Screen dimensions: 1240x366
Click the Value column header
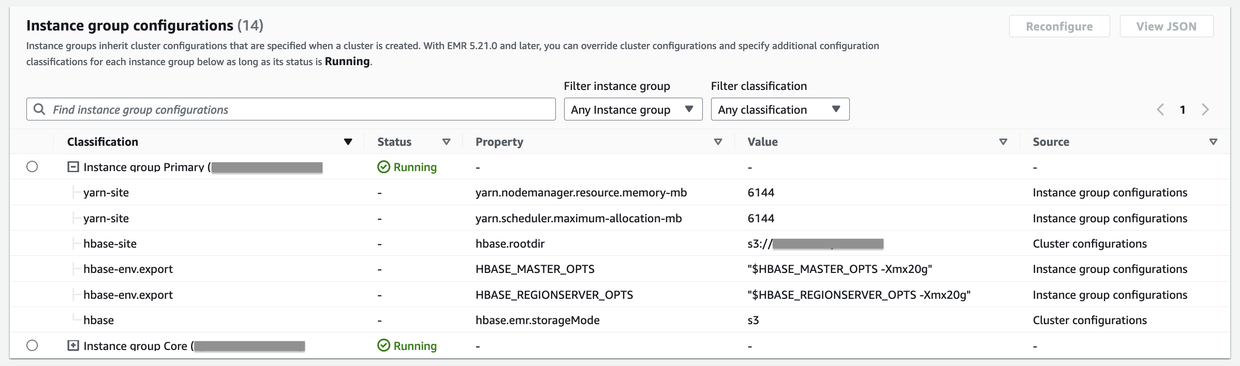(x=762, y=142)
